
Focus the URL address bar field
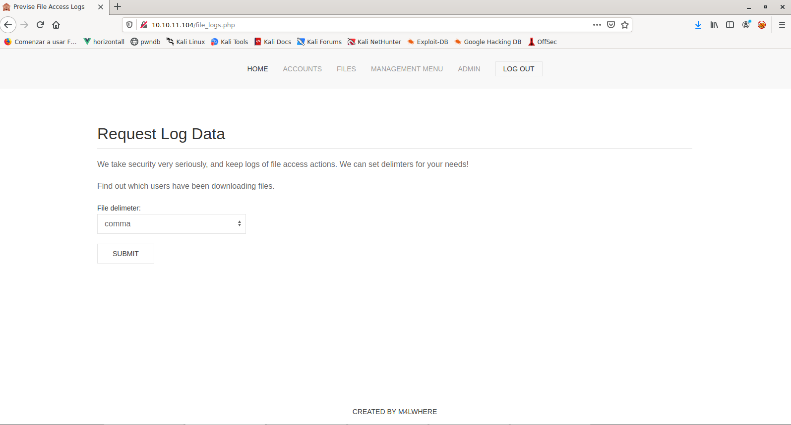coord(367,25)
